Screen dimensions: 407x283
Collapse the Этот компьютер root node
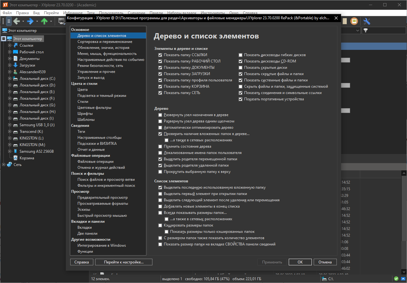coord(3,39)
